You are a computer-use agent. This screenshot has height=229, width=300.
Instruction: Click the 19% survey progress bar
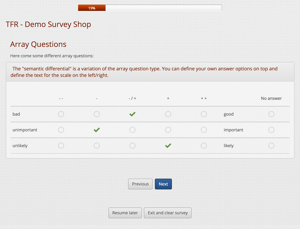[150, 8]
